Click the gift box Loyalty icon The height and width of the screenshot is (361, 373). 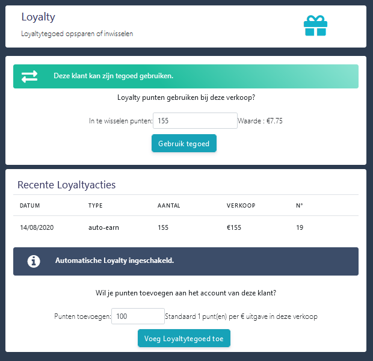coord(315,26)
